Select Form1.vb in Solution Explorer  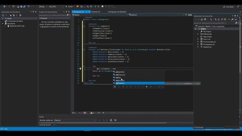tap(207, 39)
